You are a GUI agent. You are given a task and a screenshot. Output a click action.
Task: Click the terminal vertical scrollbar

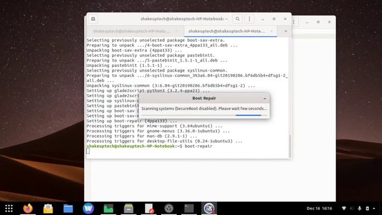tap(289, 146)
